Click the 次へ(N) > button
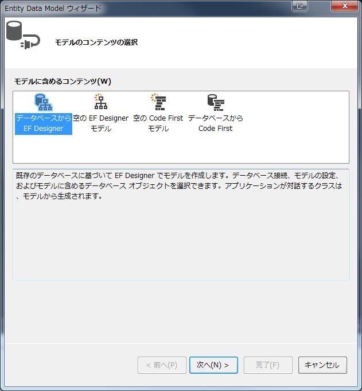The image size is (362, 391). coord(213,365)
